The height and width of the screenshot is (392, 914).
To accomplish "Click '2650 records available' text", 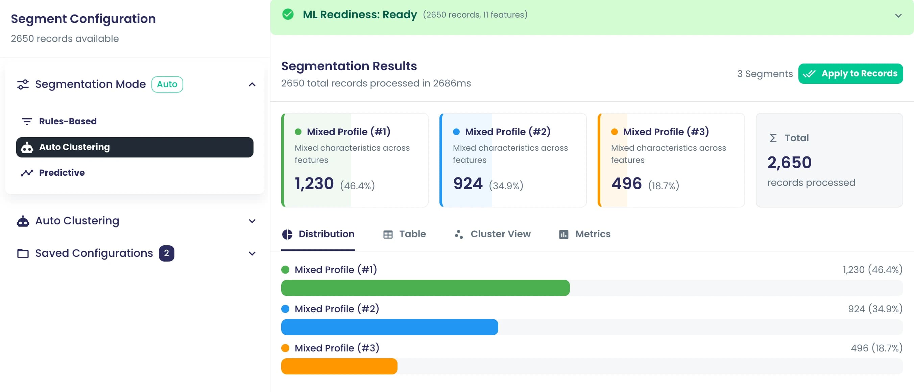I will pyautogui.click(x=65, y=39).
